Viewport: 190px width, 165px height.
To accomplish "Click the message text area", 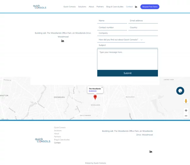I will [127, 59].
